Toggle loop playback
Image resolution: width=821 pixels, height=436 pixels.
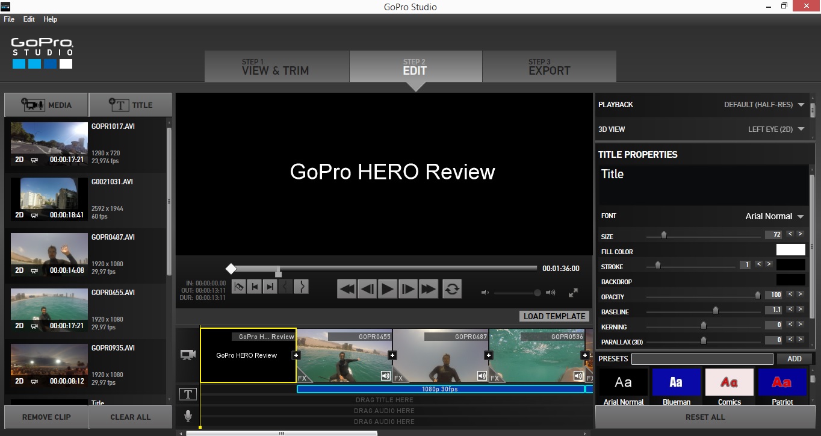[x=452, y=289]
